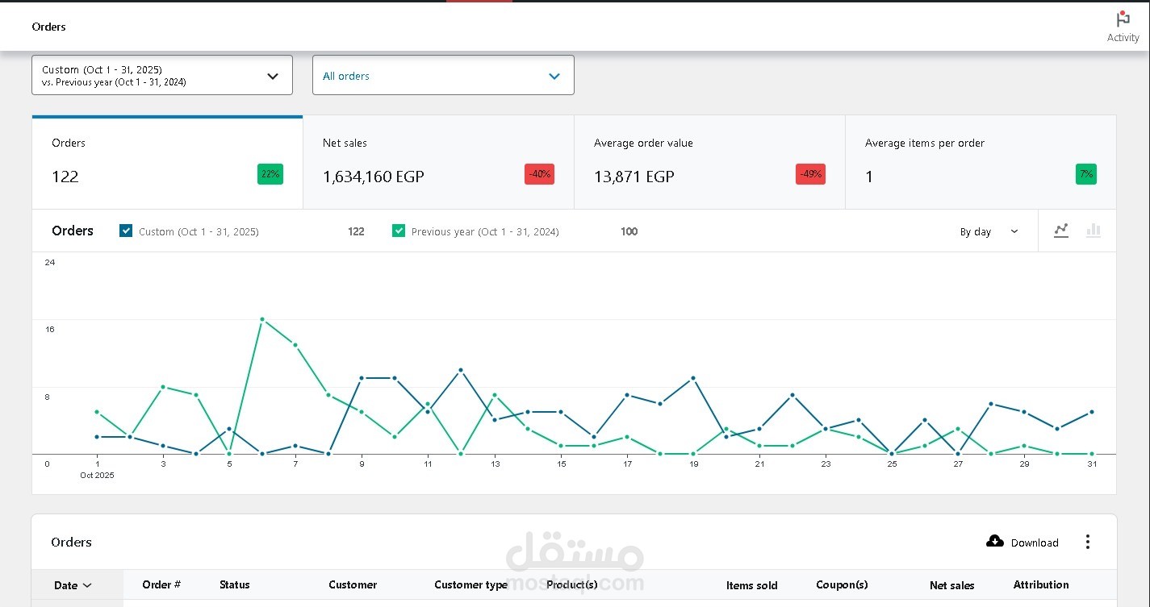Click the red -49% average order badge
This screenshot has height=607, width=1150.
(810, 174)
